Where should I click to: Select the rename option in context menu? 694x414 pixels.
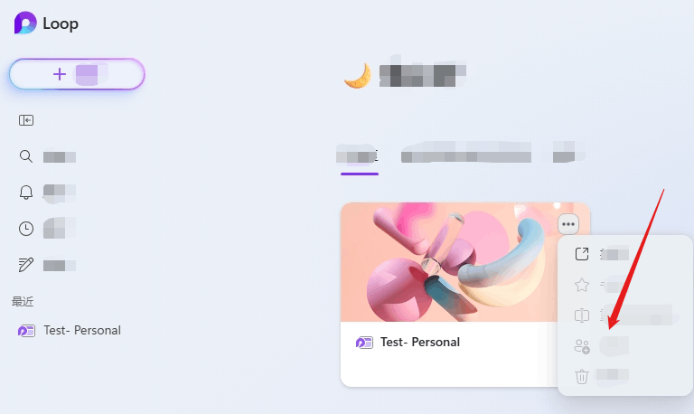625,315
